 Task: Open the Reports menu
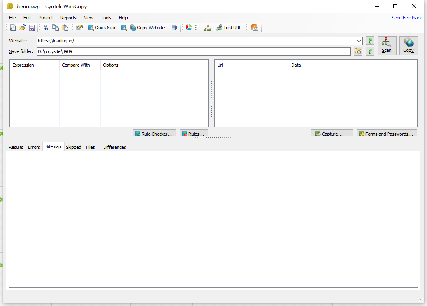(68, 18)
